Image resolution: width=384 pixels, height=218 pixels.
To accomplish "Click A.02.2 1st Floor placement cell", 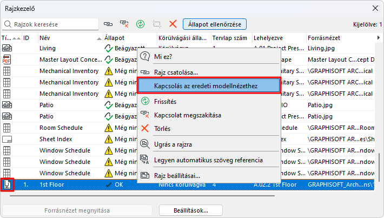I will [275, 184].
